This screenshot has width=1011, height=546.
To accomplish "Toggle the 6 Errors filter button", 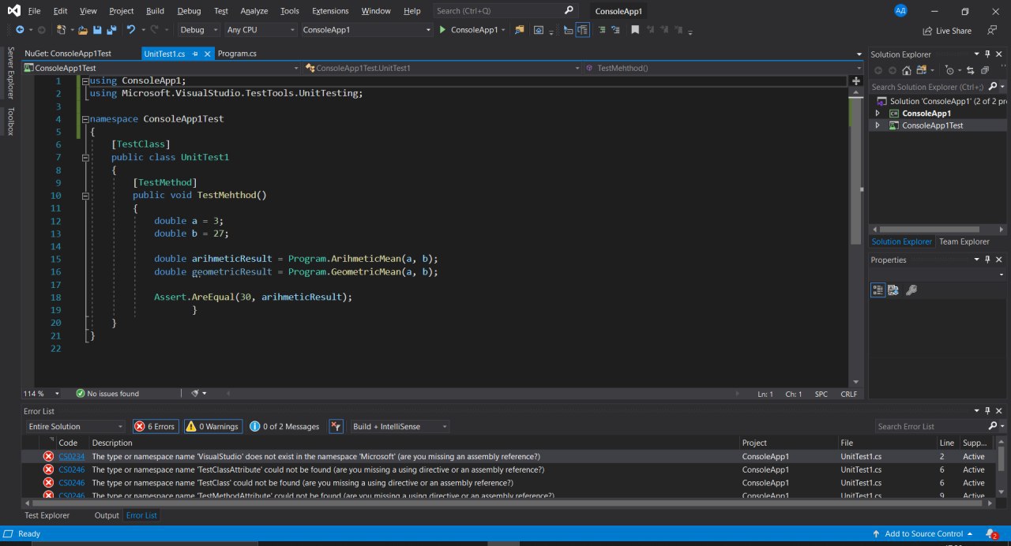I will tap(155, 426).
